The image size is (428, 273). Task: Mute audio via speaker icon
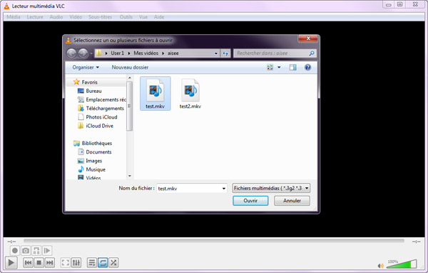point(380,266)
